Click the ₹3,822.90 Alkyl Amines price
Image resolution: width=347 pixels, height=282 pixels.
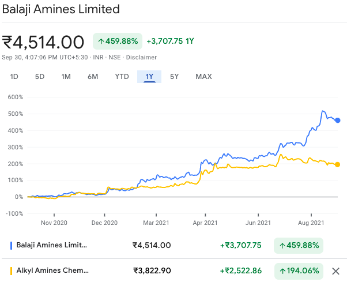tap(152, 270)
